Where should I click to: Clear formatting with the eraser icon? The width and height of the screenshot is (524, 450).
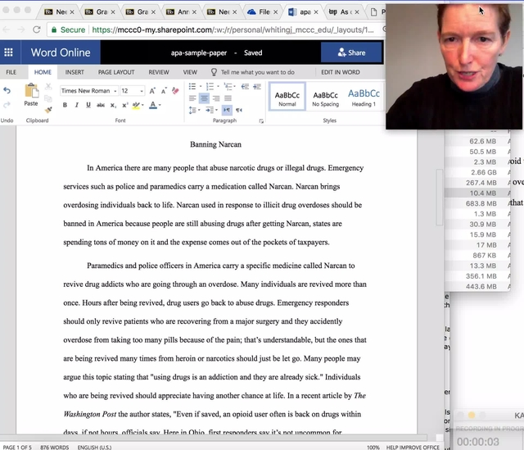[175, 91]
